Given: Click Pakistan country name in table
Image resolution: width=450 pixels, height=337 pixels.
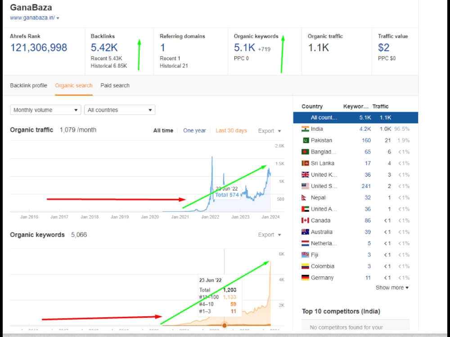Looking at the screenshot, I should (x=321, y=140).
